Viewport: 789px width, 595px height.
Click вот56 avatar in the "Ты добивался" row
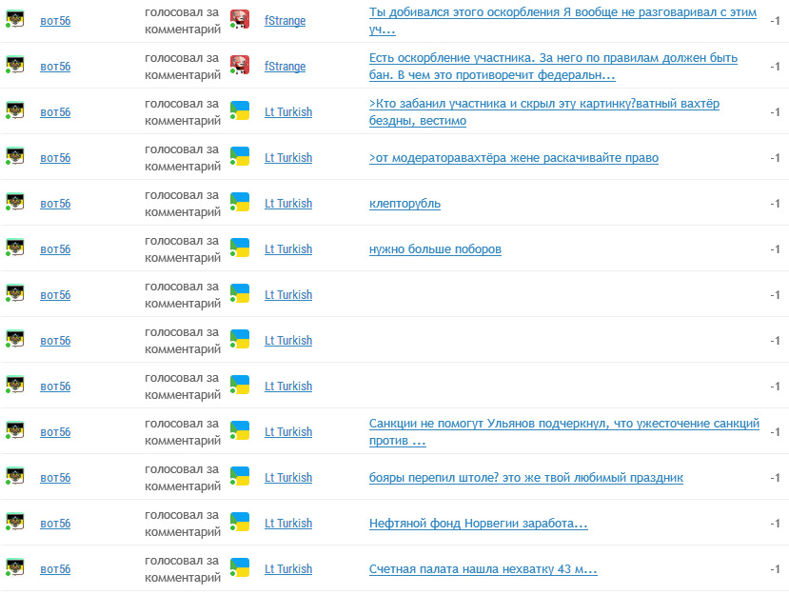[x=15, y=19]
